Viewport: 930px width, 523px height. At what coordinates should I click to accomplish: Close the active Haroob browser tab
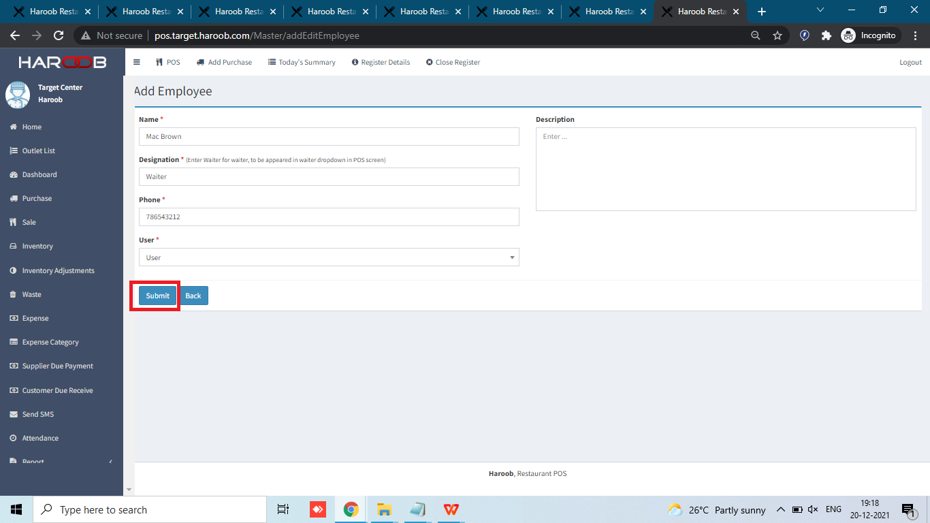pos(736,12)
